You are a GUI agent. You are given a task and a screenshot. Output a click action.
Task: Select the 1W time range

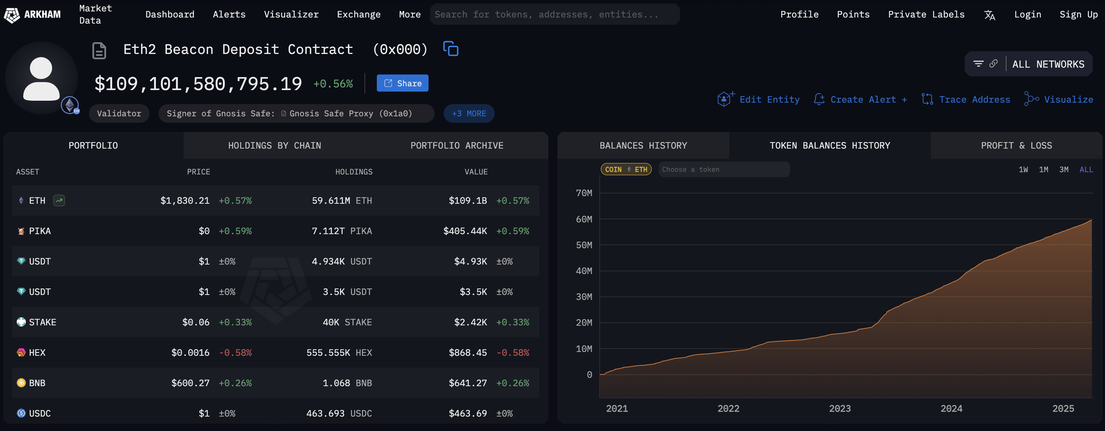pyautogui.click(x=1023, y=170)
